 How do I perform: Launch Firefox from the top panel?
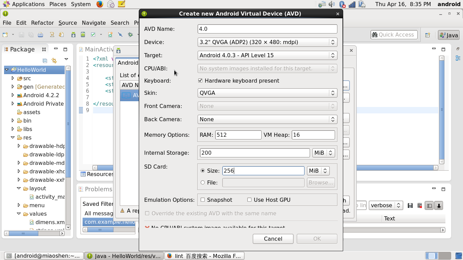(100, 4)
